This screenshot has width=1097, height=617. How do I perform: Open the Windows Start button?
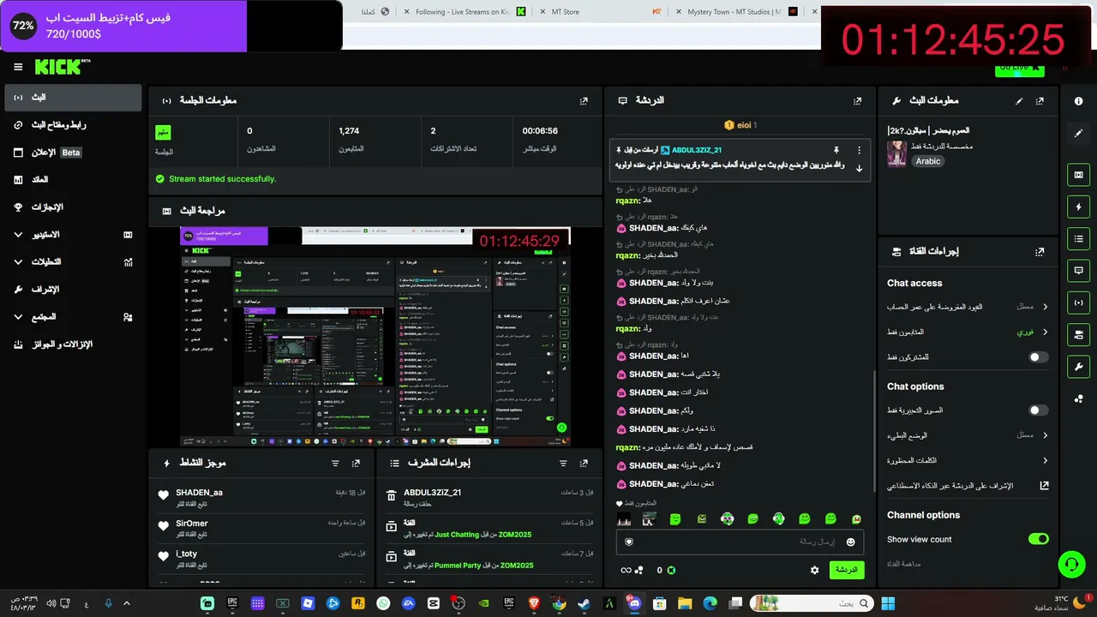[x=888, y=603]
